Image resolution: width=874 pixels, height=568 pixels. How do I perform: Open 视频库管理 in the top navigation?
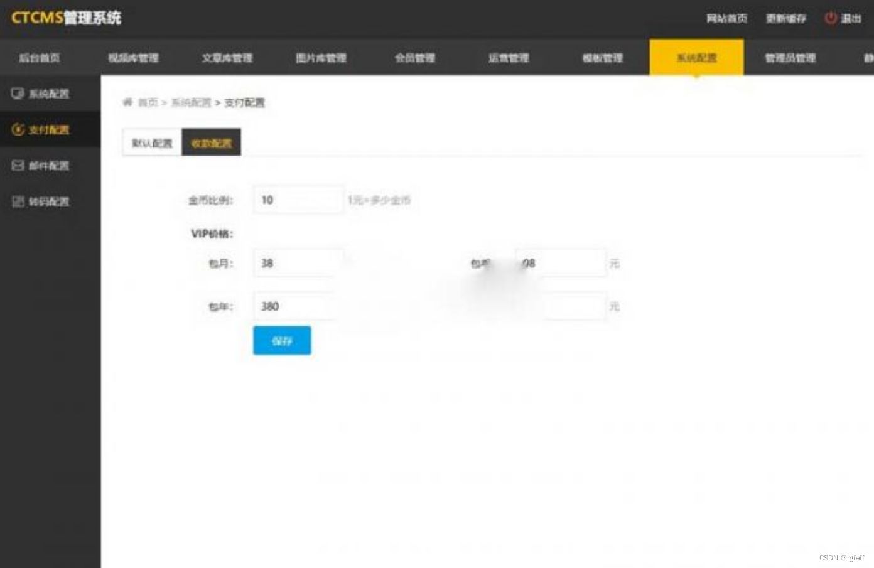[x=134, y=58]
